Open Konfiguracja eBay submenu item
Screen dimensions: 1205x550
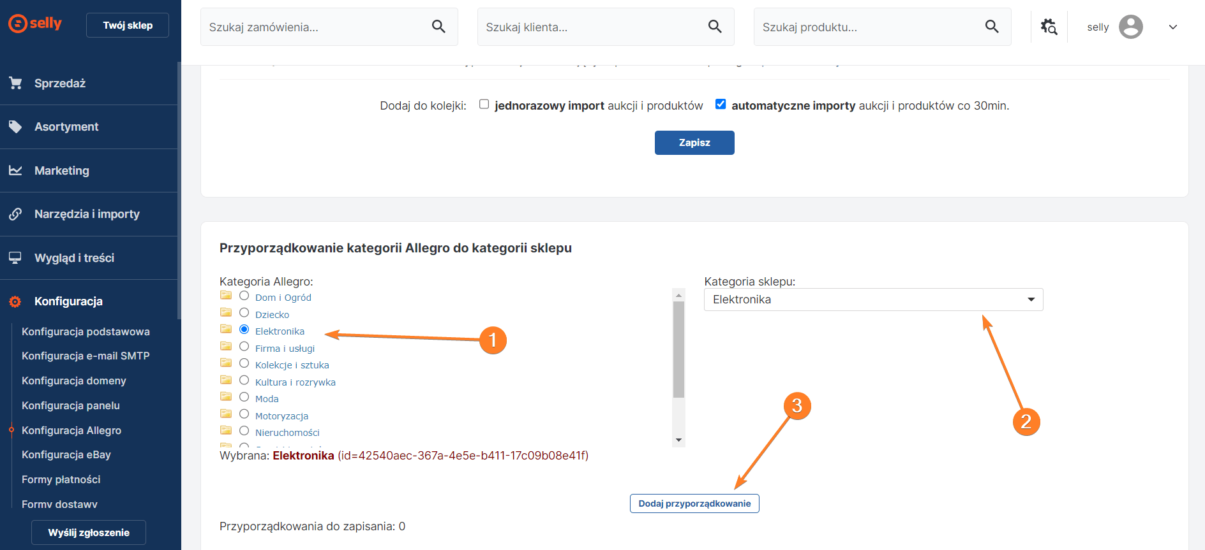click(66, 455)
